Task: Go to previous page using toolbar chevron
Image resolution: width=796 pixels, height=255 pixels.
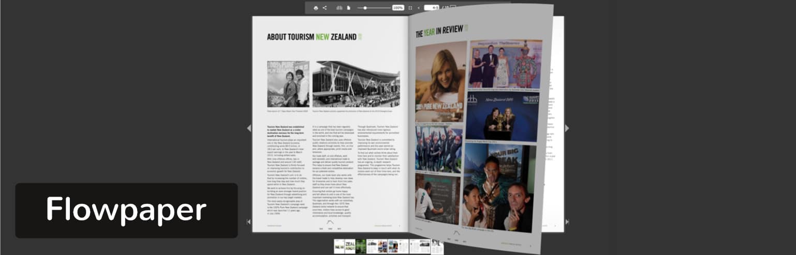Action: click(419, 8)
